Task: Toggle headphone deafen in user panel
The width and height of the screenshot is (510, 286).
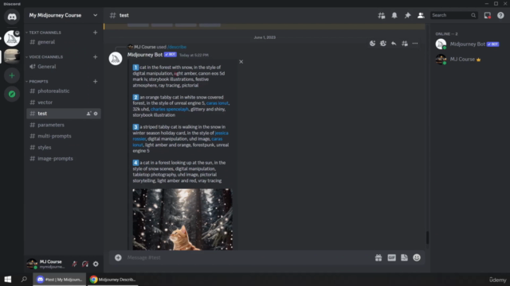Action: [85, 264]
